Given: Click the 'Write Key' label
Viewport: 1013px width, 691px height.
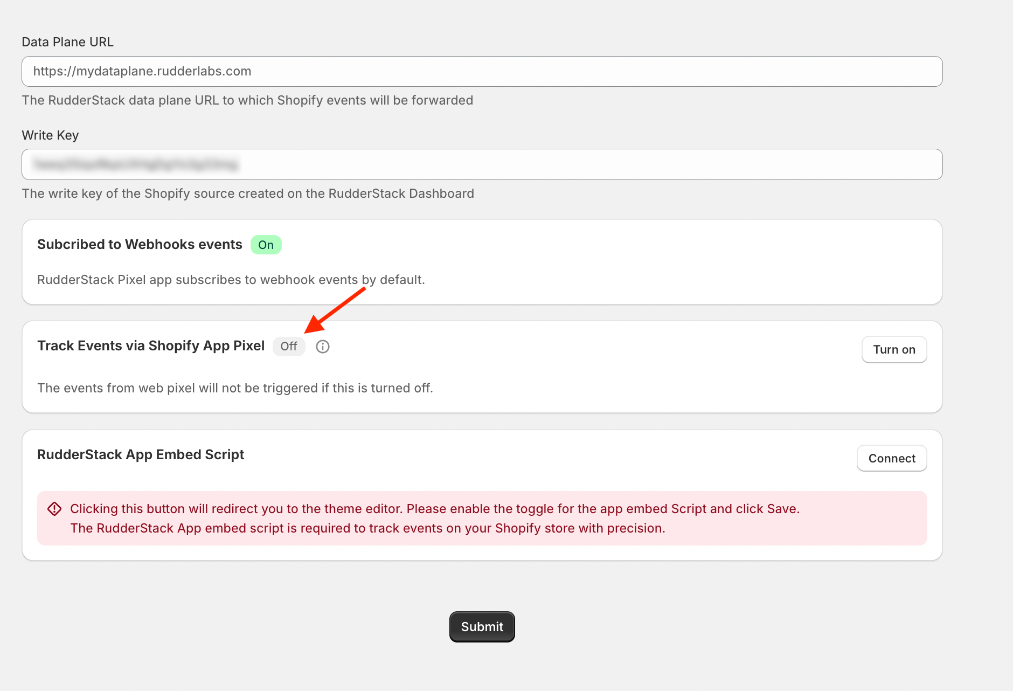Looking at the screenshot, I should 50,135.
